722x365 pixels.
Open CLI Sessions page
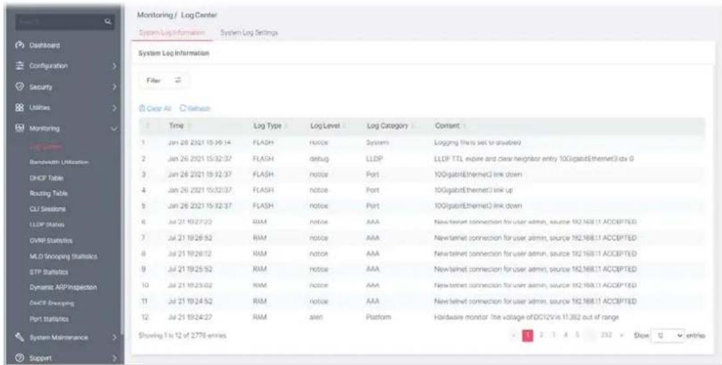(47, 209)
